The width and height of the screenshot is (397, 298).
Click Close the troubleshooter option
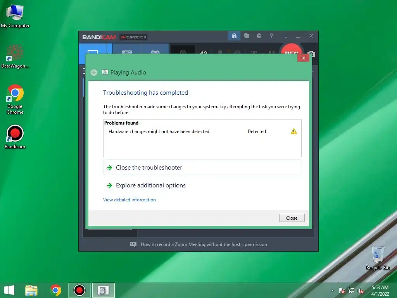pos(202,168)
